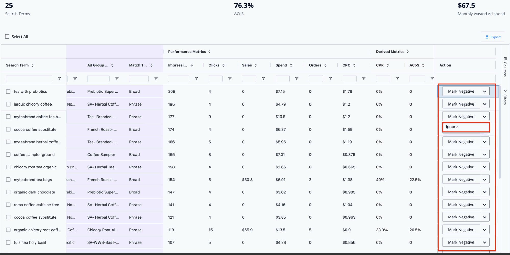Select the leroux chicory coffee row
This screenshot has width=510, height=255.
(x=8, y=104)
